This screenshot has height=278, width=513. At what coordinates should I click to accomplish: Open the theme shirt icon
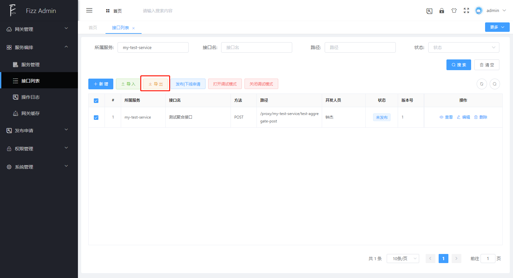click(454, 11)
